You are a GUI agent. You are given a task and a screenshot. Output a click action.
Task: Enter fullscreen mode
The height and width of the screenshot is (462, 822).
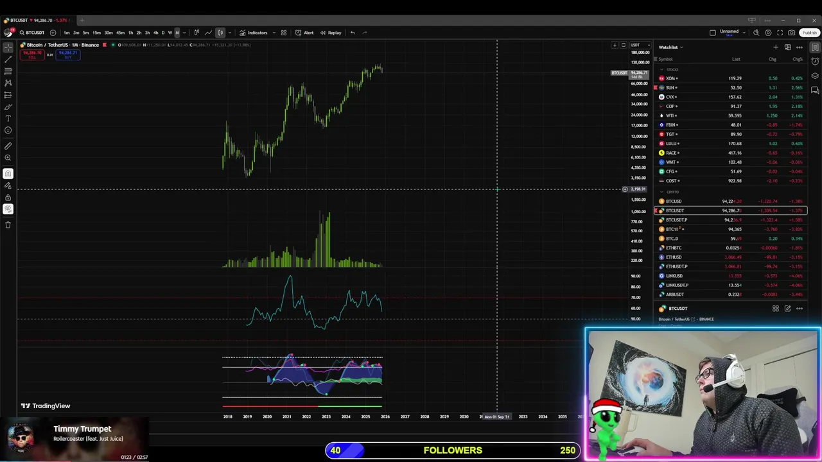pos(780,33)
